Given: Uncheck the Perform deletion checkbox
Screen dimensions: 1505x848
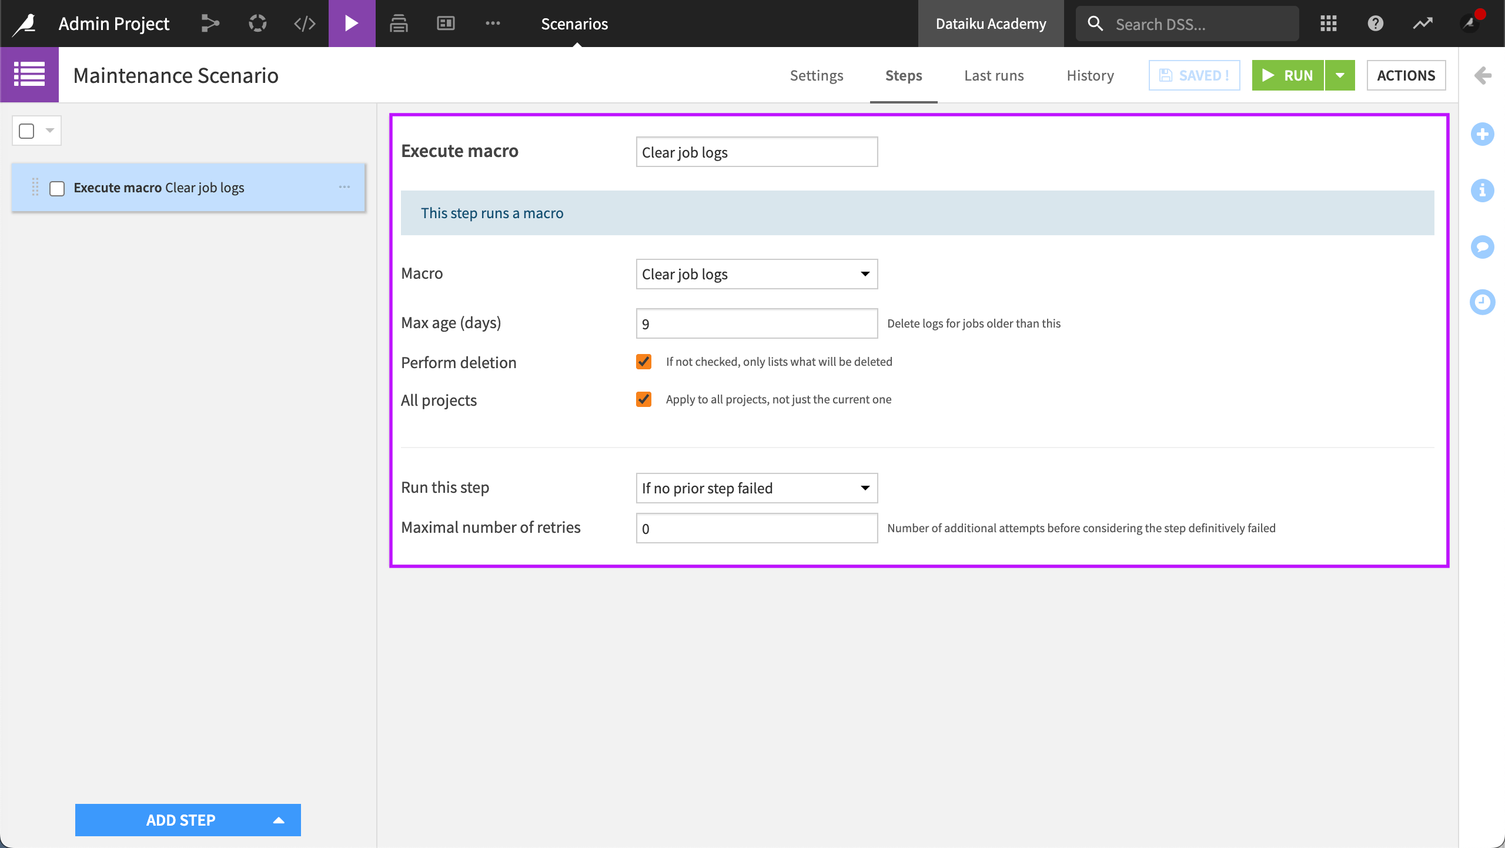Looking at the screenshot, I should pyautogui.click(x=644, y=362).
